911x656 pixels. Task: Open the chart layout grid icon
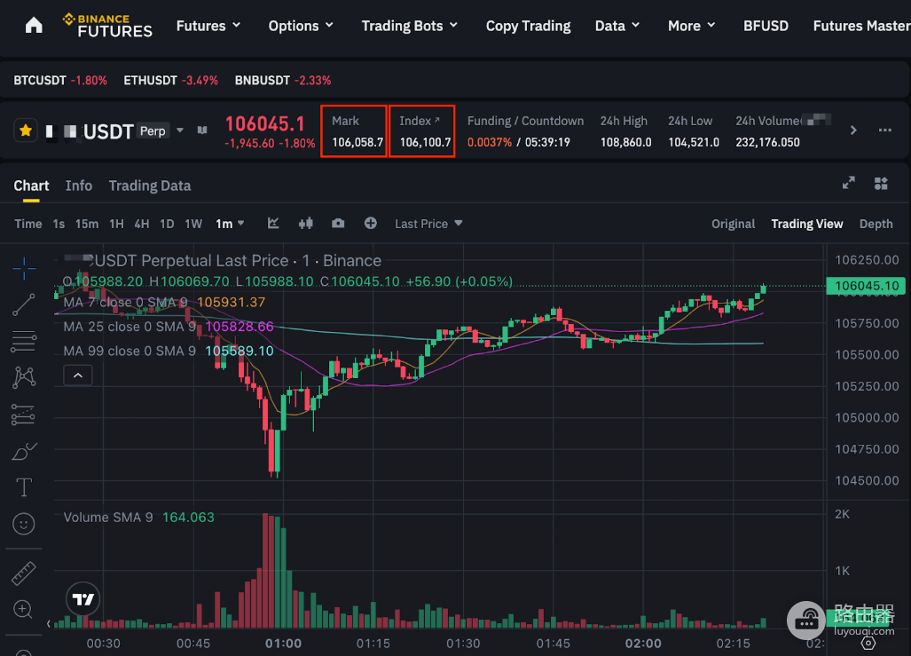click(881, 183)
